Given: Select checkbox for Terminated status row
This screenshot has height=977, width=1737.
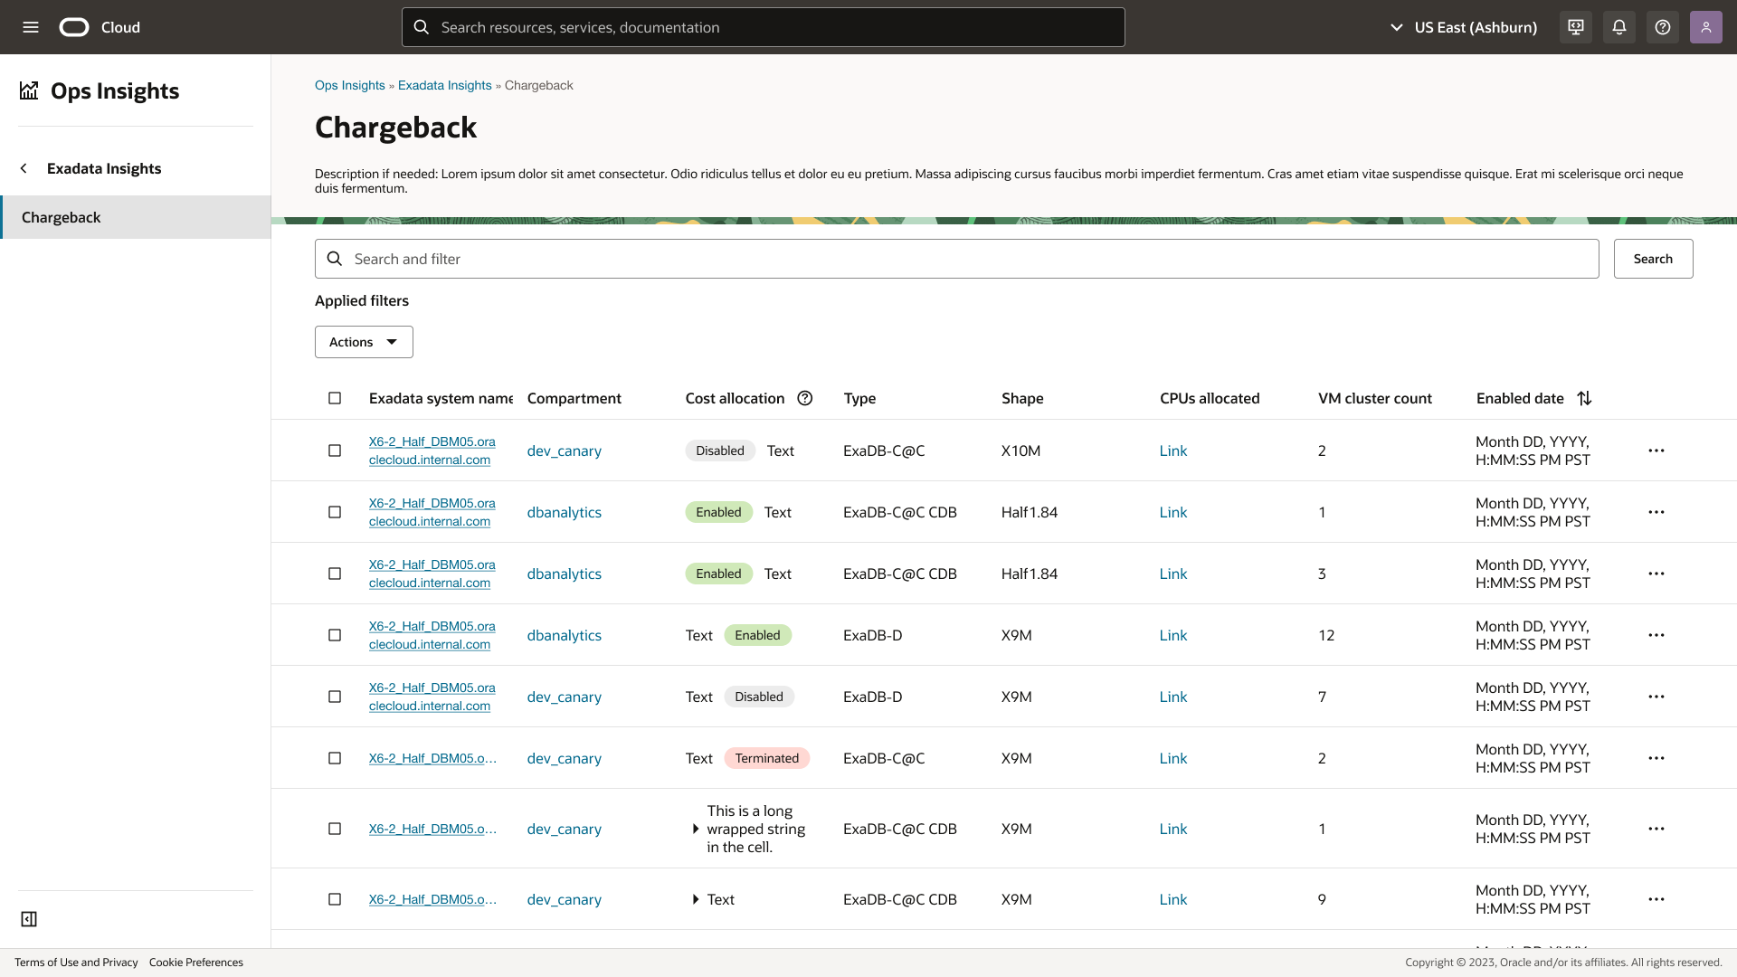Looking at the screenshot, I should tap(335, 758).
